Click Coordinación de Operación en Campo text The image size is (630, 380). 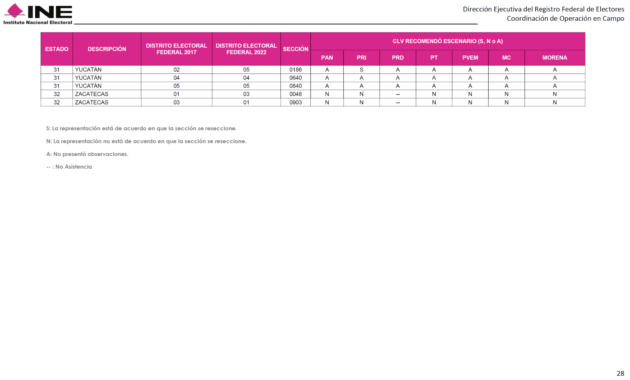[565, 18]
